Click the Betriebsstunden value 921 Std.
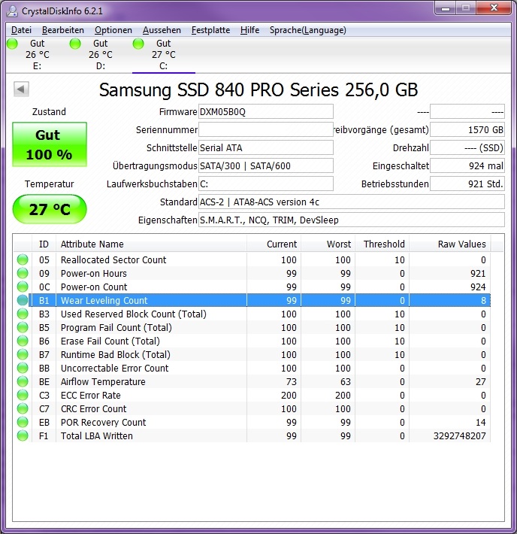517x534 pixels. point(467,184)
